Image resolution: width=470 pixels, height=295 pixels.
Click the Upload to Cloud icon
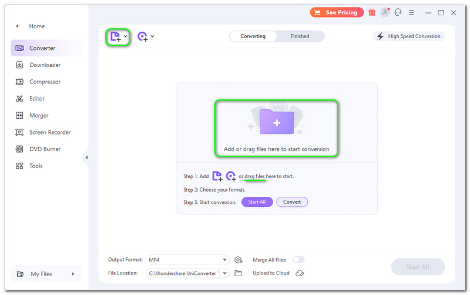pyautogui.click(x=300, y=273)
